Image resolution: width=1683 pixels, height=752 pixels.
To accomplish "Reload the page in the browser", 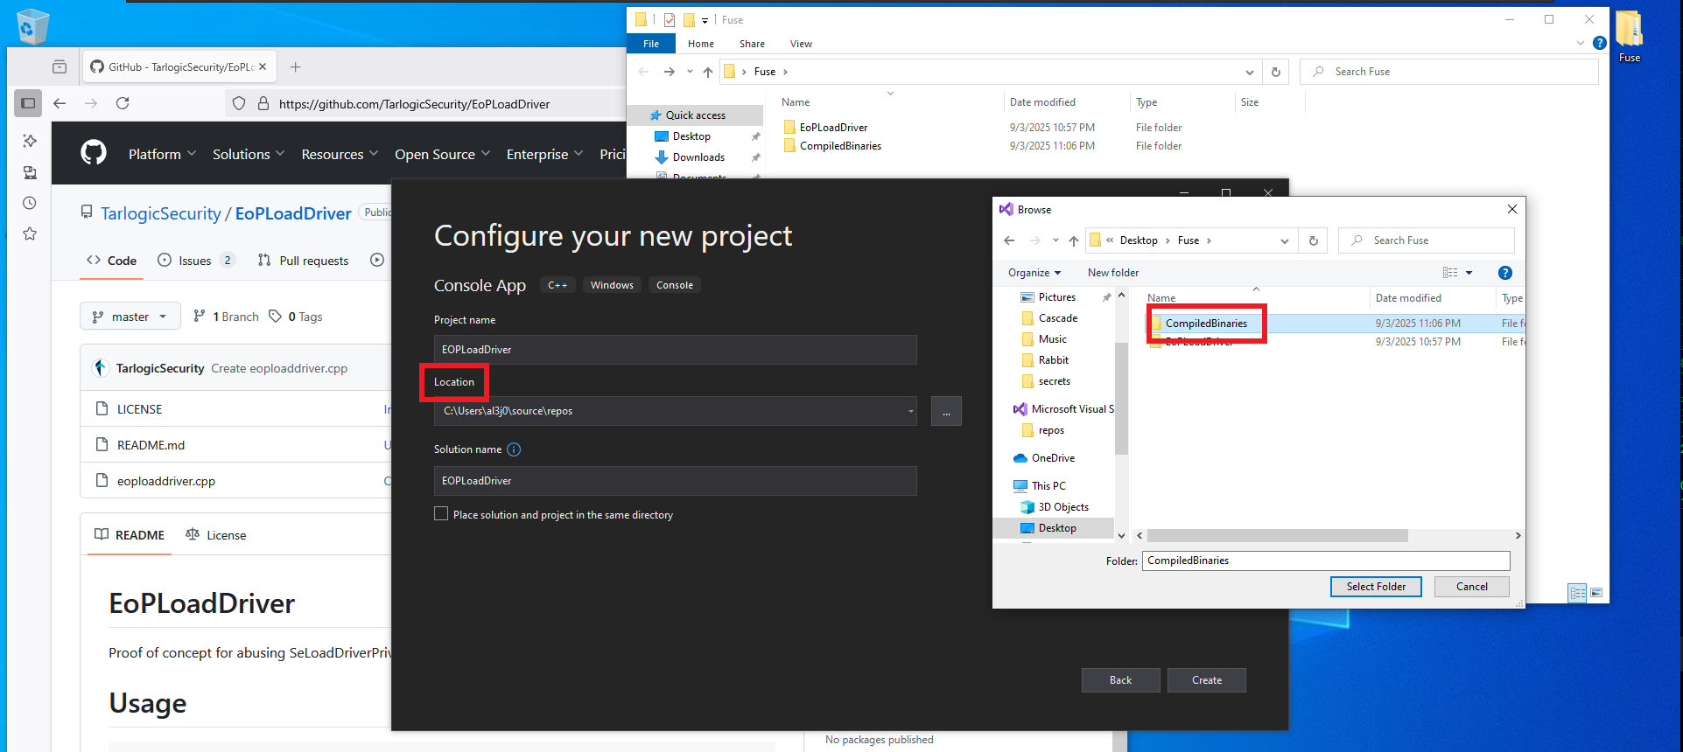I will click(x=123, y=103).
